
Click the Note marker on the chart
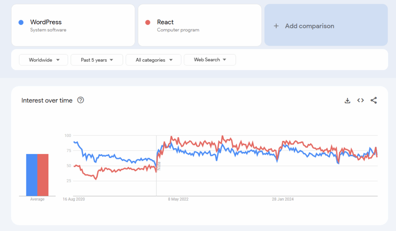pos(159,166)
